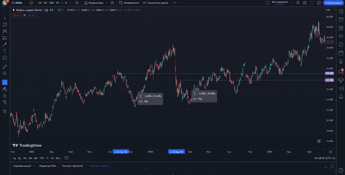Open go to date calendar icon

[66, 158]
